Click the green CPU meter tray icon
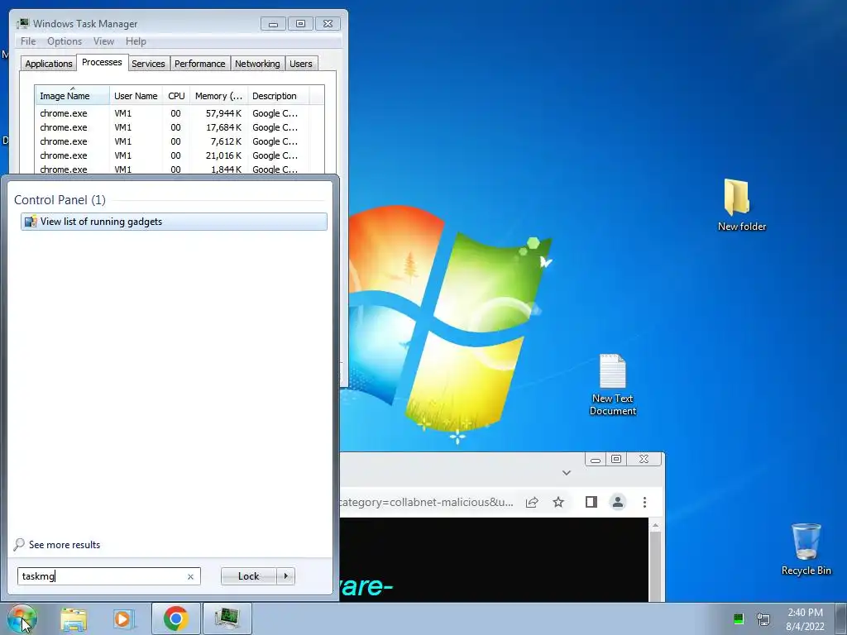The width and height of the screenshot is (847, 635). point(739,618)
